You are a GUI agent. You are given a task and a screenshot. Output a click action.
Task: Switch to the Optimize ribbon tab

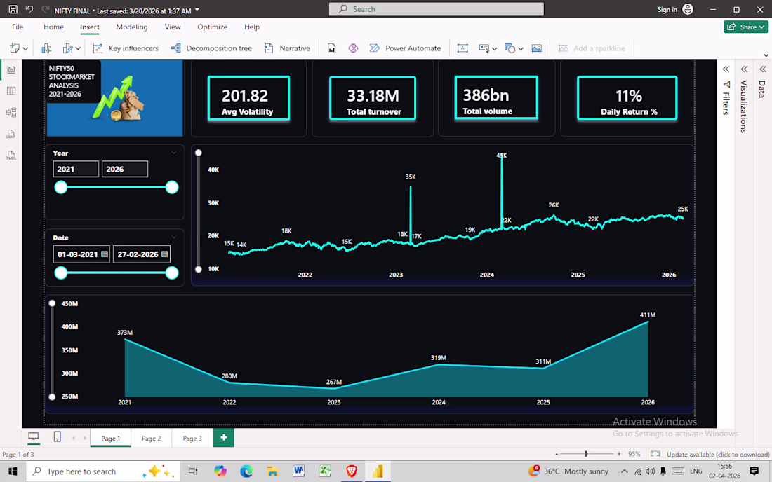pyautogui.click(x=212, y=27)
